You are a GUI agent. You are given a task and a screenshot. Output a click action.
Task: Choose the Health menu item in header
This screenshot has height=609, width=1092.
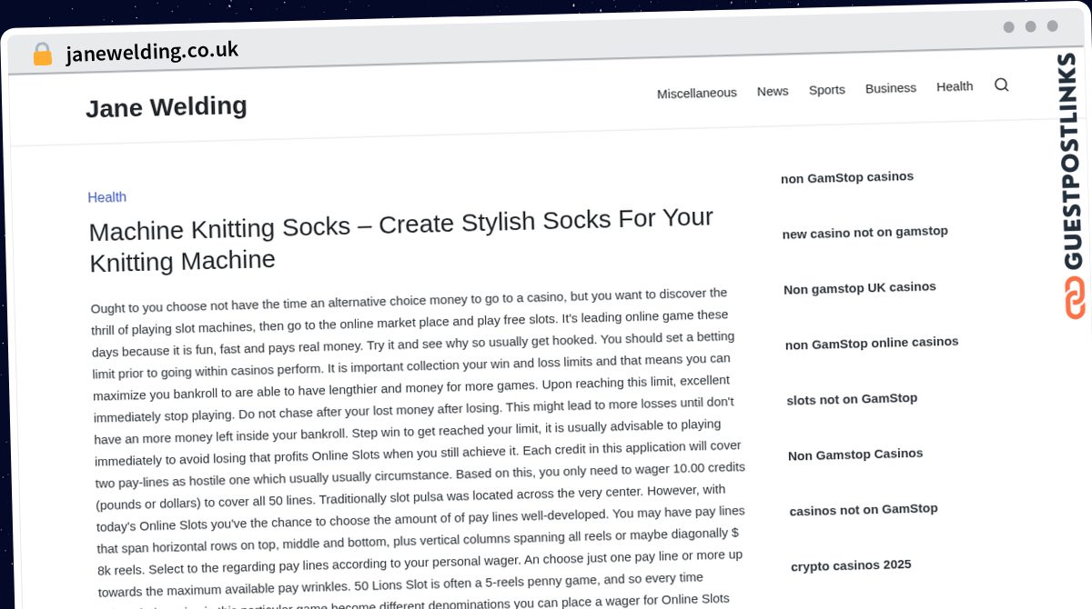pyautogui.click(x=955, y=86)
